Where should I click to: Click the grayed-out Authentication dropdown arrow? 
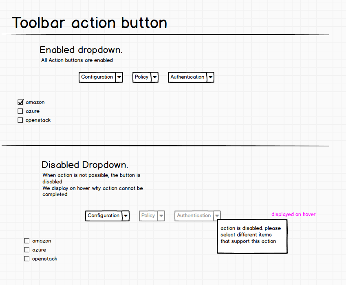(217, 216)
